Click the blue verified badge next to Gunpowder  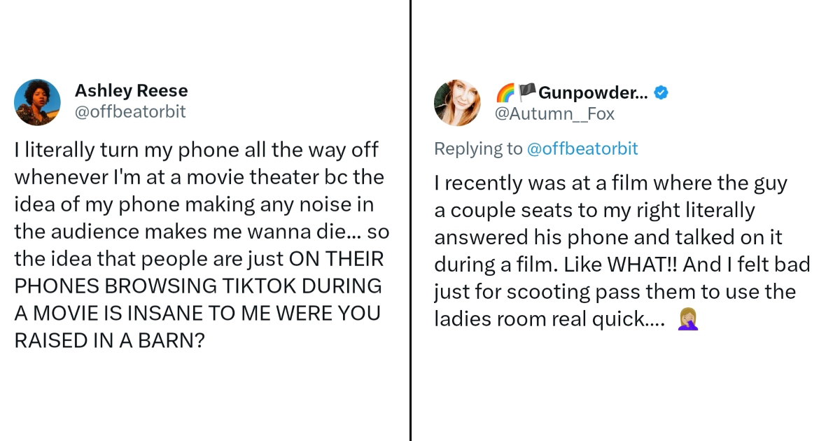661,91
